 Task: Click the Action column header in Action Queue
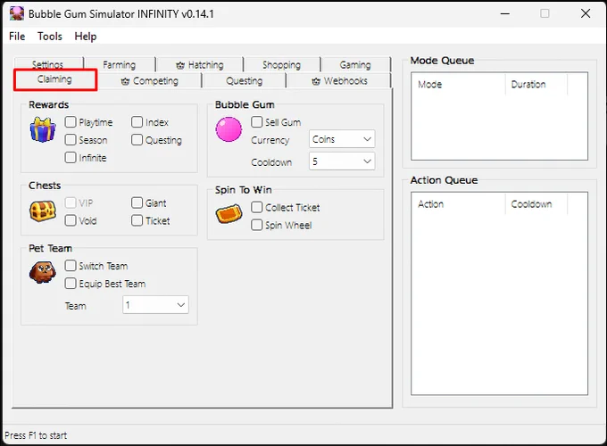pyautogui.click(x=459, y=204)
